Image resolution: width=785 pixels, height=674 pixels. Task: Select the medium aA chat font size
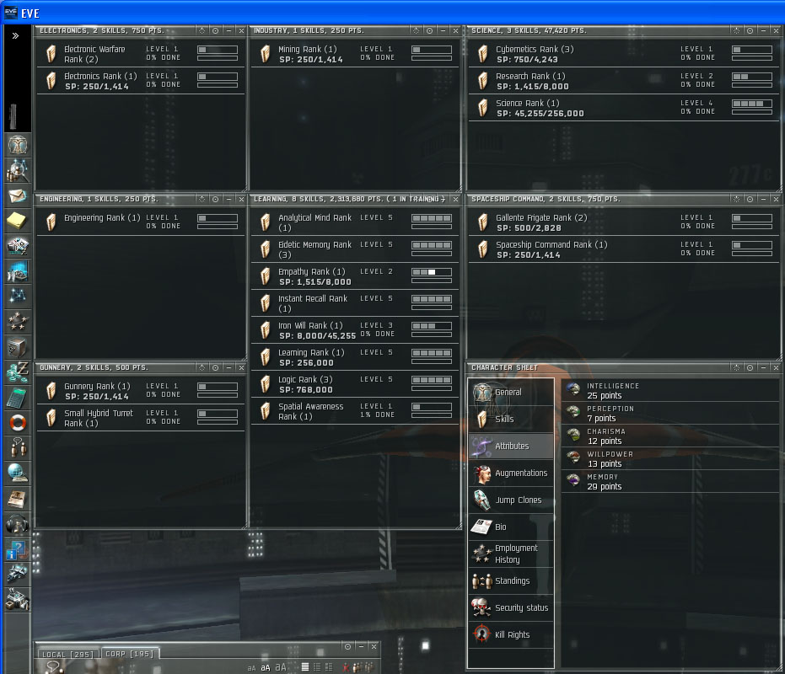(266, 667)
